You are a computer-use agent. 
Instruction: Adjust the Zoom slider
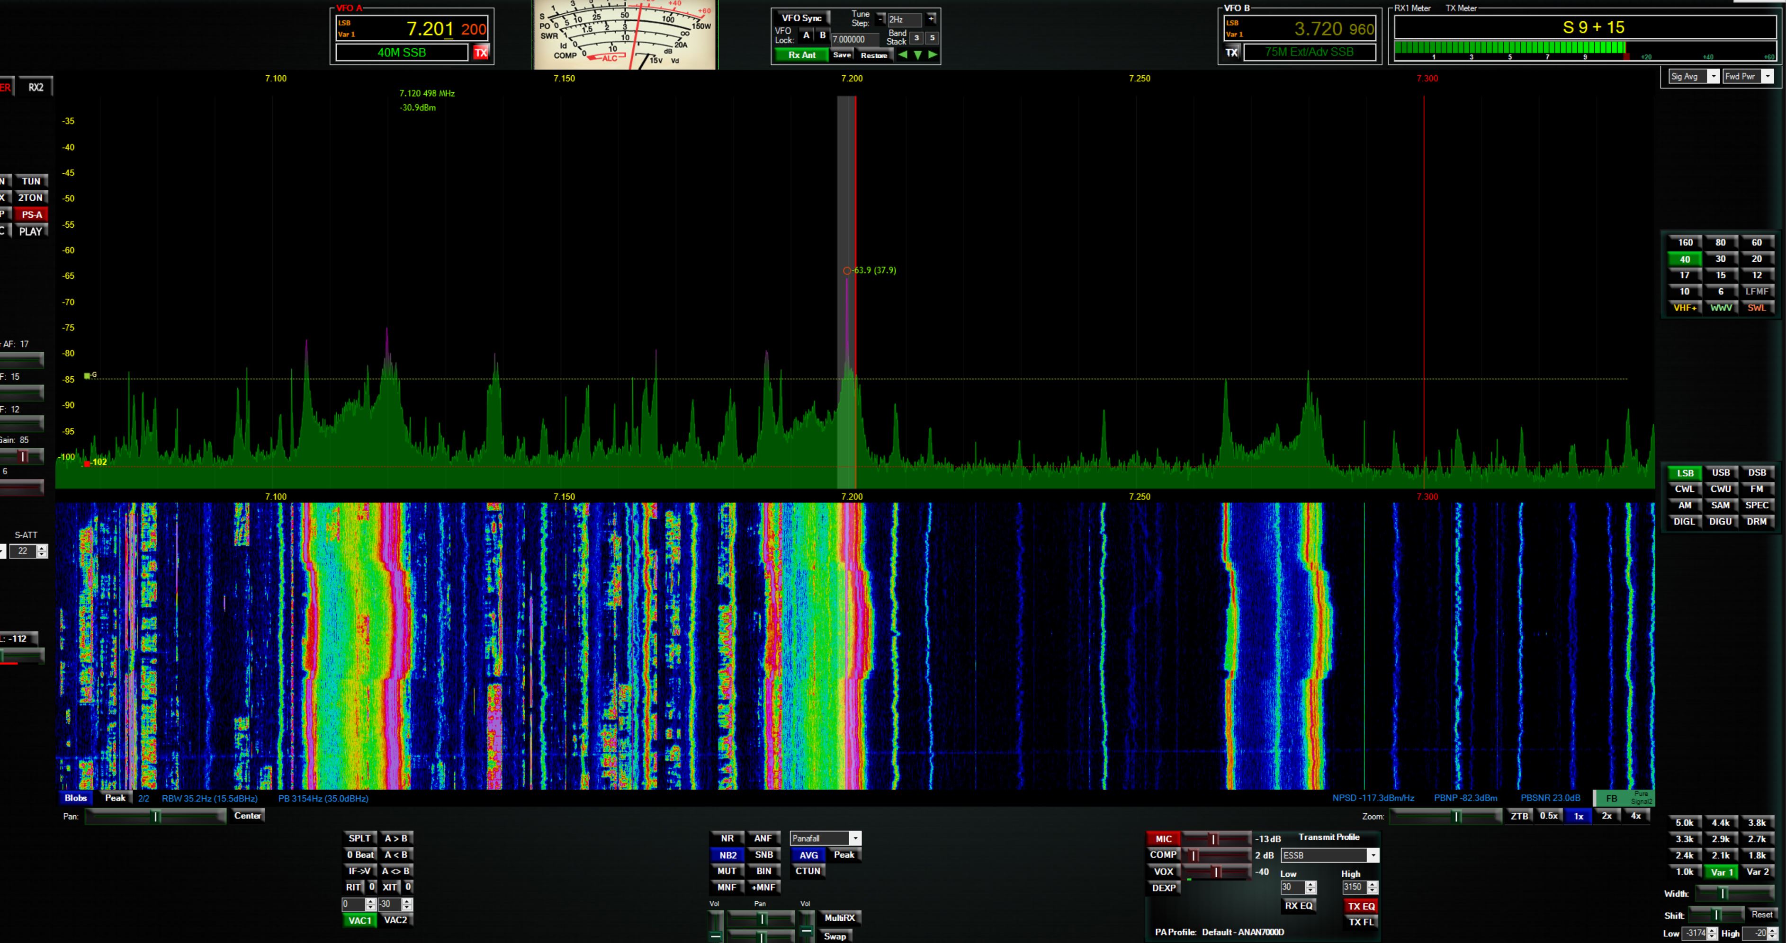1445,817
